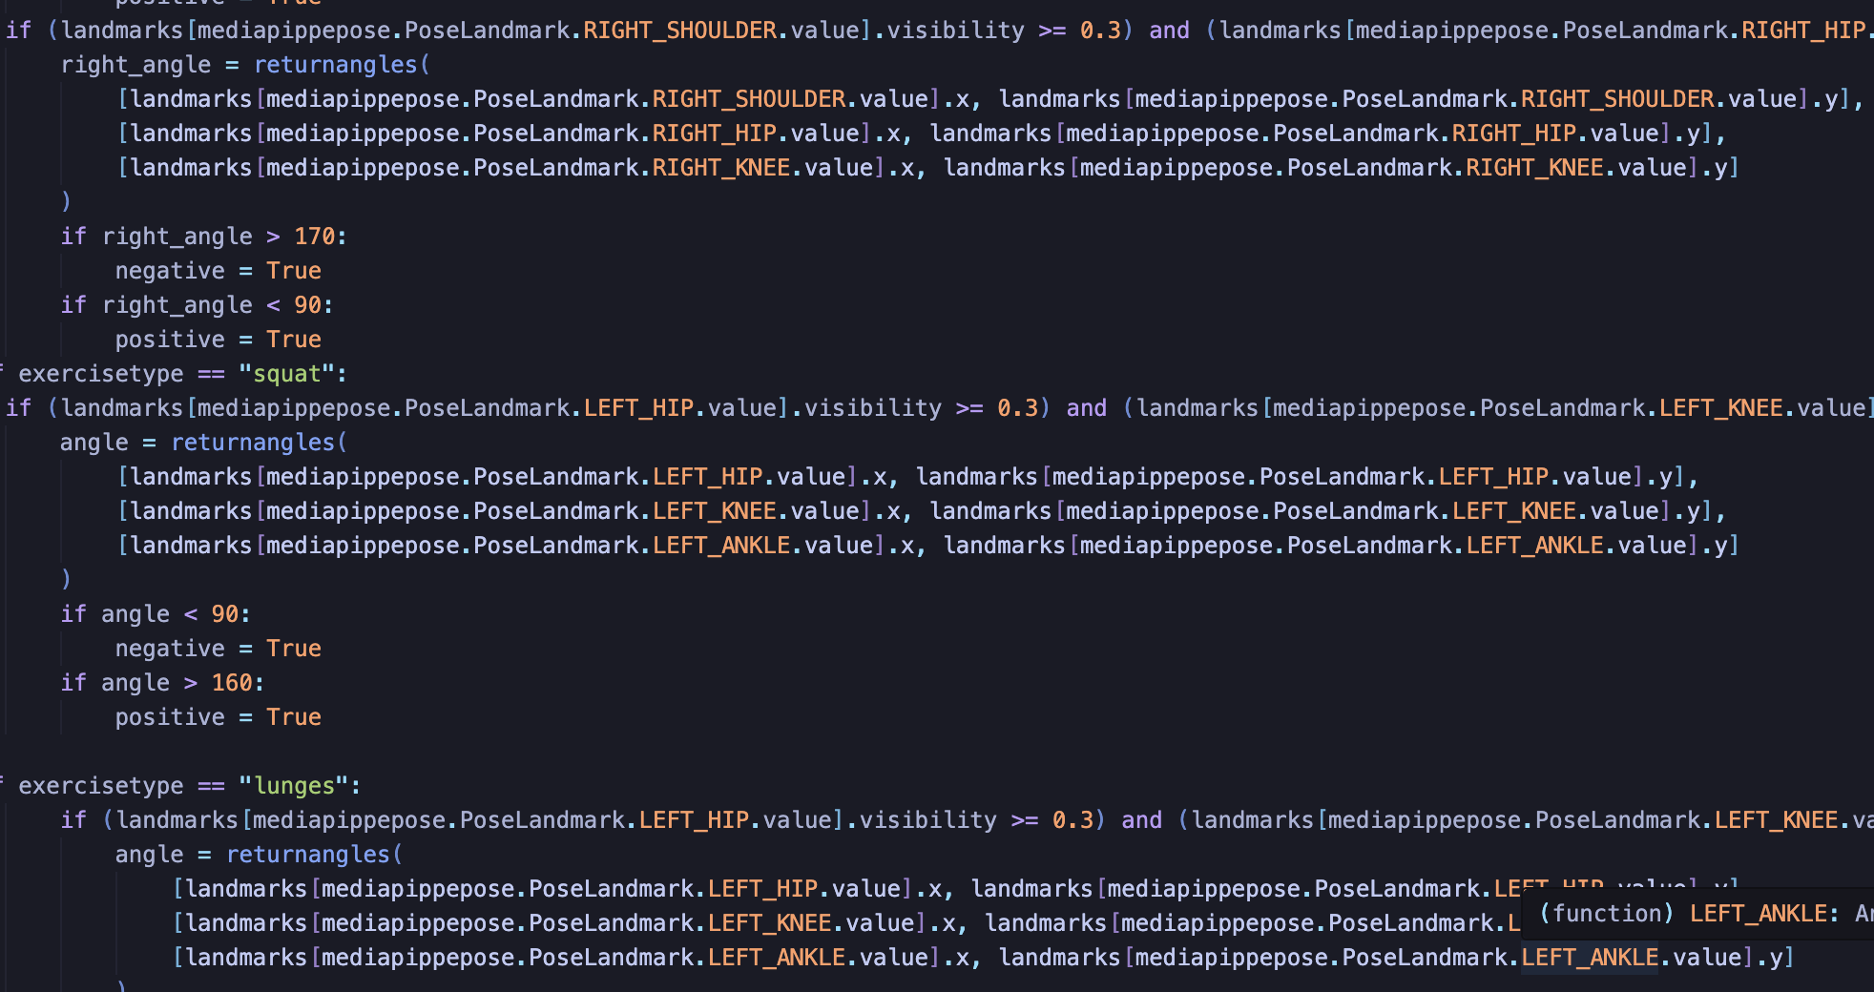The width and height of the screenshot is (1874, 992).
Task: Click exercisetype in the lunges comparison line
Action: pos(100,786)
